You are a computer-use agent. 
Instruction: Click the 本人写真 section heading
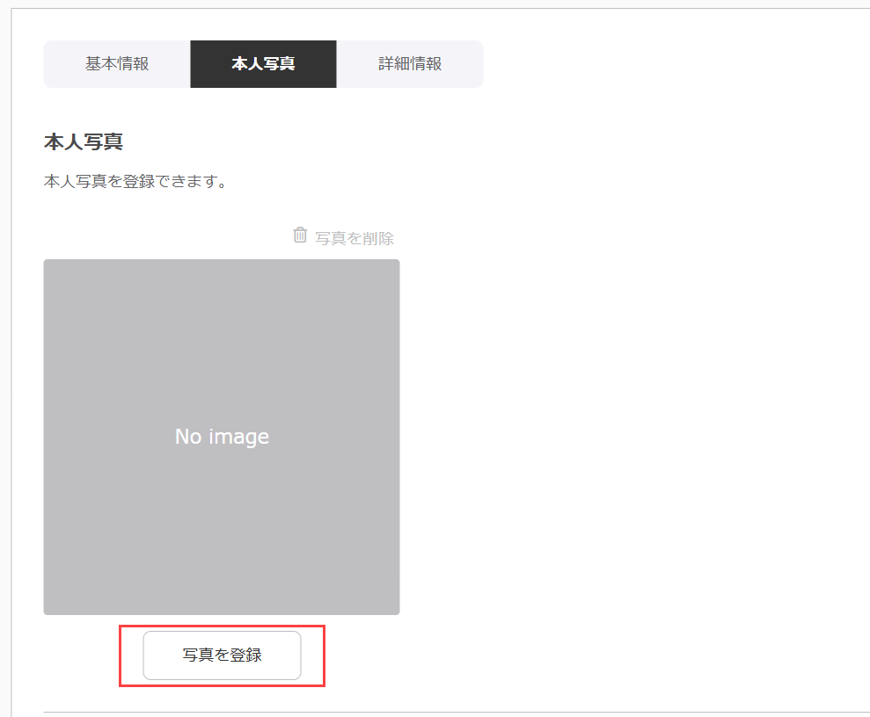[84, 141]
